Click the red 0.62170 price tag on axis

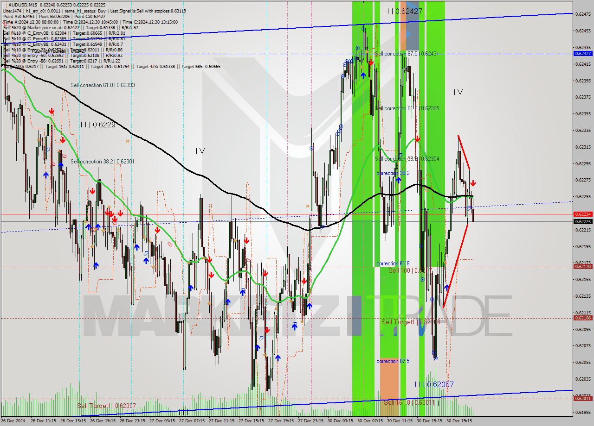(583, 267)
